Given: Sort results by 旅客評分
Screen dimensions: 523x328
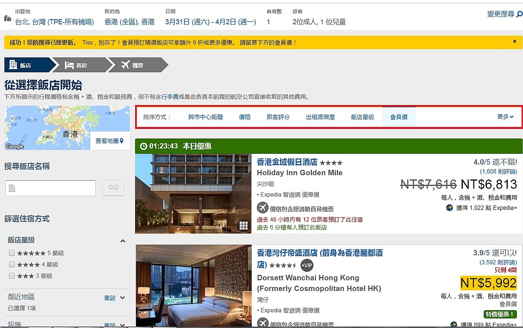Looking at the screenshot, I should point(278,117).
